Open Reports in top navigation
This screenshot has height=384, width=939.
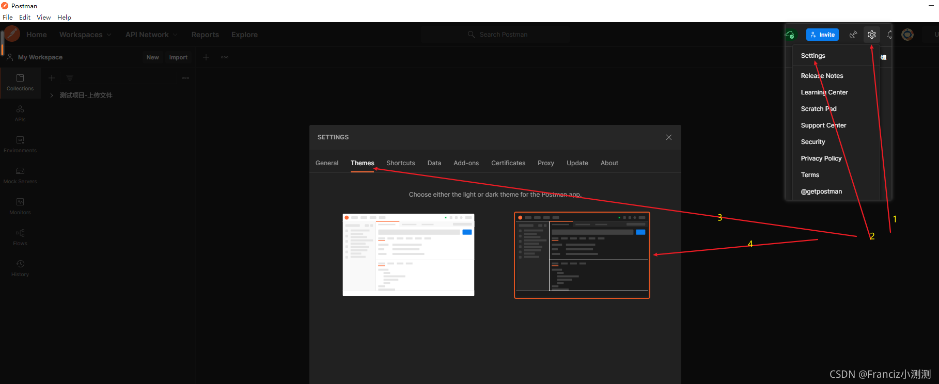pyautogui.click(x=205, y=35)
